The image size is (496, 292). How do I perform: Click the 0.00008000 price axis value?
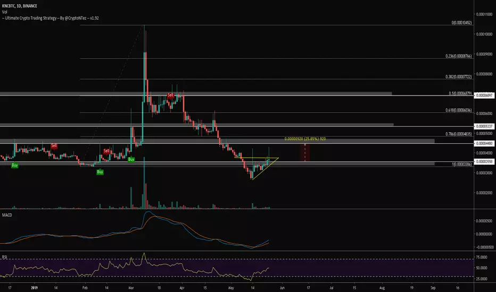484,74
